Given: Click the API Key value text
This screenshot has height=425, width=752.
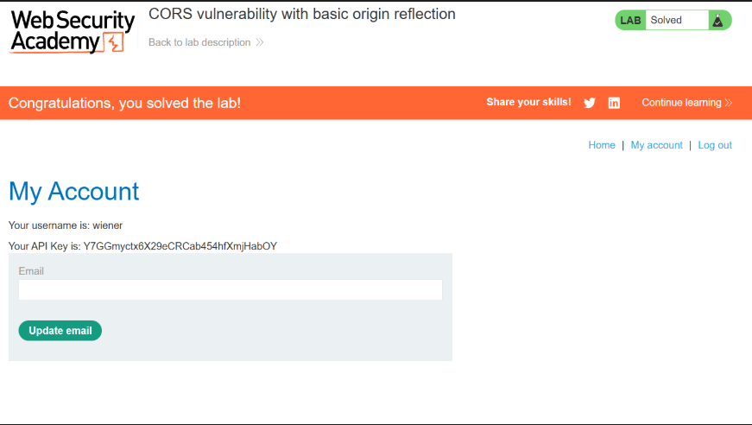Looking at the screenshot, I should click(x=180, y=246).
